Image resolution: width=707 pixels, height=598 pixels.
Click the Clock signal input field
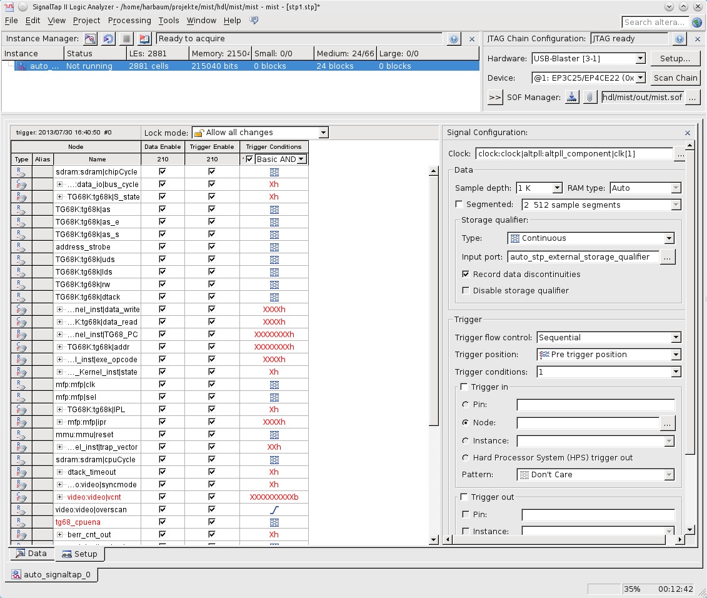coord(574,153)
